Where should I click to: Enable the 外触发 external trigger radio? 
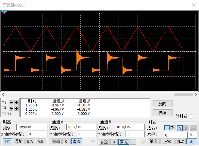pos(191,116)
